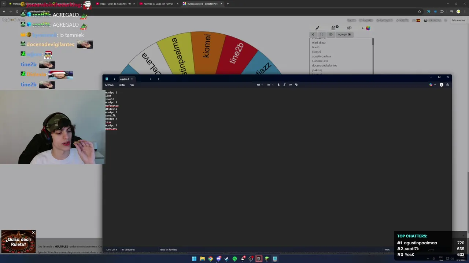The width and height of the screenshot is (469, 263).
Task: Open 'Mis ruedas' button
Action: click(x=458, y=20)
